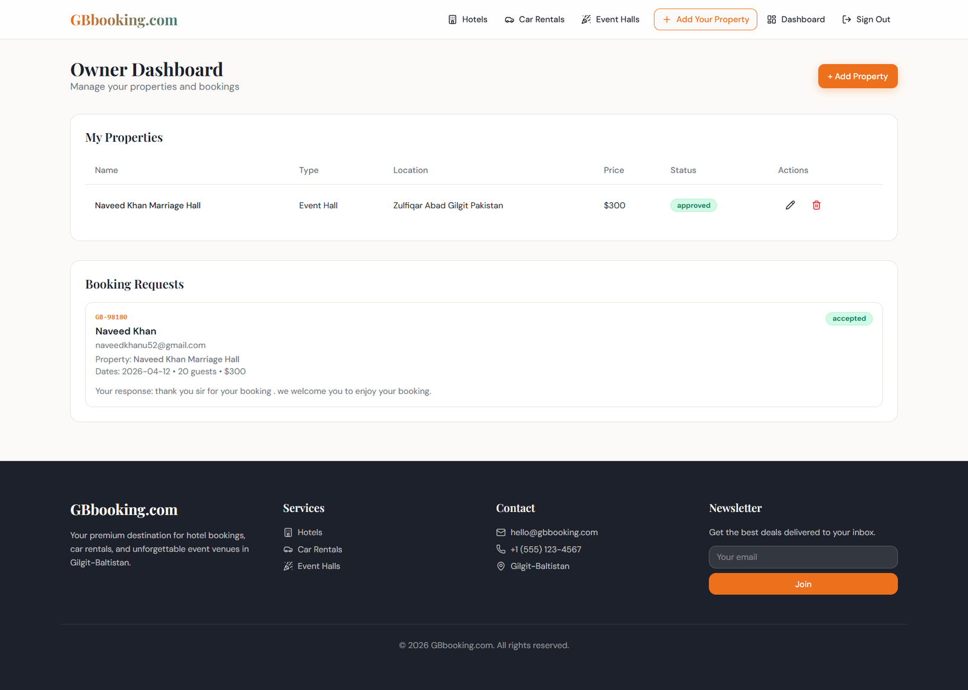Open the Car Rentals link in footer Services
The width and height of the screenshot is (968, 690).
319,550
